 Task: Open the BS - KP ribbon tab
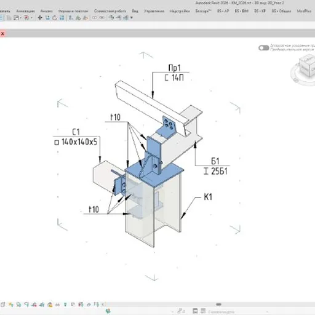pyautogui.click(x=260, y=11)
